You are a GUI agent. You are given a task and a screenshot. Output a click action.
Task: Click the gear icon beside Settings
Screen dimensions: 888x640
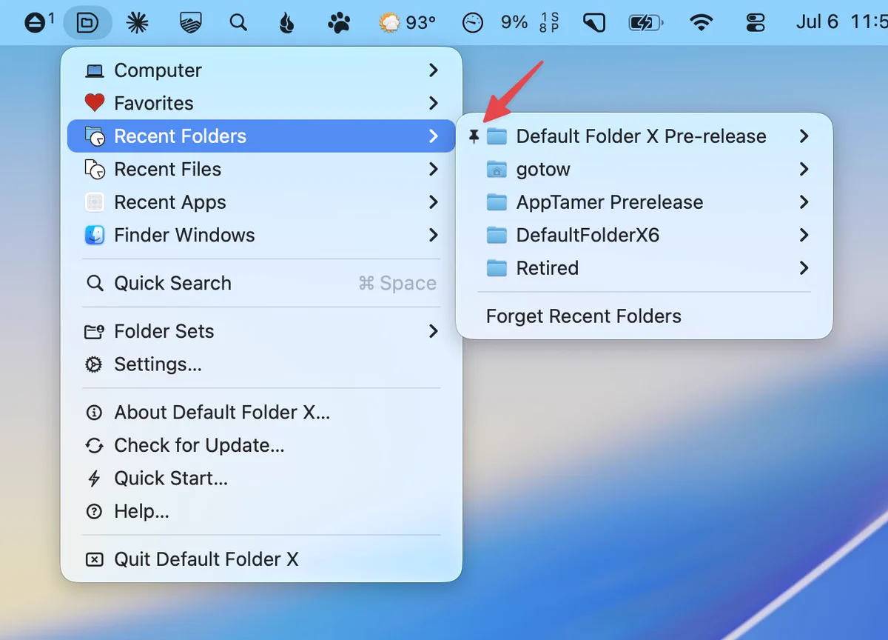pyautogui.click(x=94, y=364)
